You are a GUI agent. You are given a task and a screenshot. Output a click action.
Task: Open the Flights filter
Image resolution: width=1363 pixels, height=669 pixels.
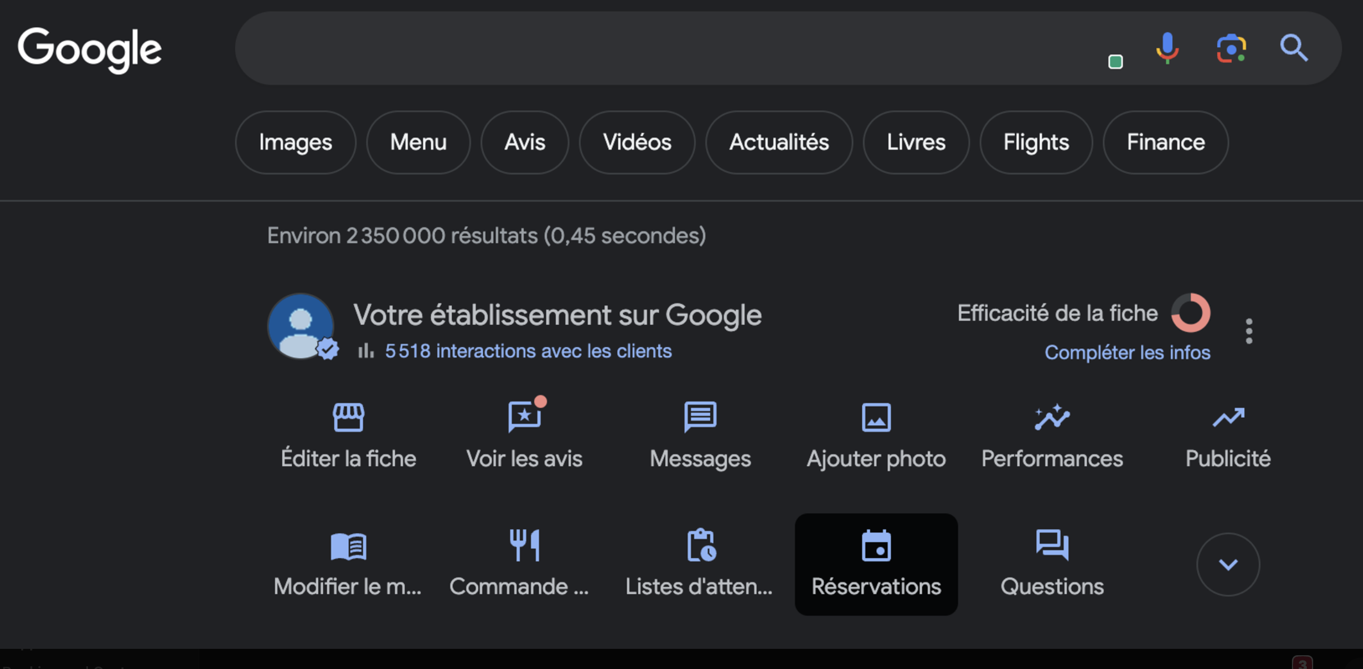click(x=1036, y=142)
